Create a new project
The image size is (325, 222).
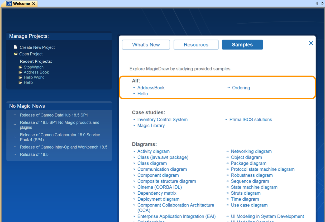pos(37,47)
